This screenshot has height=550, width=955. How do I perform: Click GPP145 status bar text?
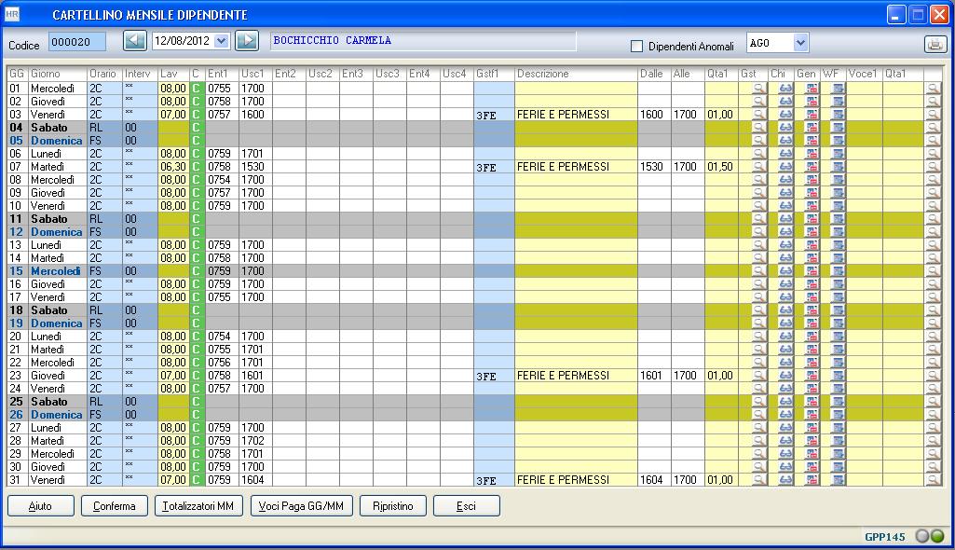coord(885,537)
